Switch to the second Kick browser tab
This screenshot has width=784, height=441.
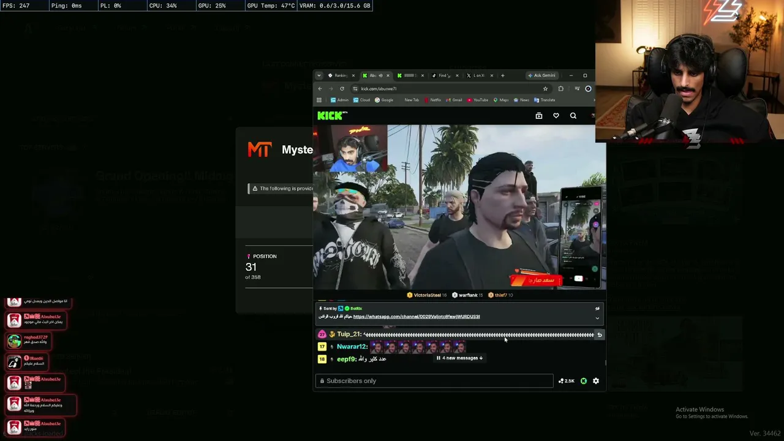410,75
